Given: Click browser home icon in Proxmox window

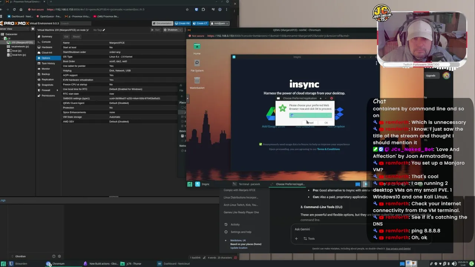Looking at the screenshot, I should (21, 9).
